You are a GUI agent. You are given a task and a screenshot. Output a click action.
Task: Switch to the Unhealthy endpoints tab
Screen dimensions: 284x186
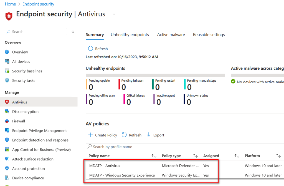(x=130, y=35)
